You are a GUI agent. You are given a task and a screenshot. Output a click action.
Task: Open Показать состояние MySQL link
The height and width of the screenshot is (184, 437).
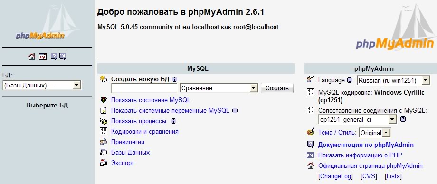click(x=151, y=100)
